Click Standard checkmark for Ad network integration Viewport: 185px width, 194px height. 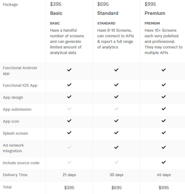coord(116,147)
